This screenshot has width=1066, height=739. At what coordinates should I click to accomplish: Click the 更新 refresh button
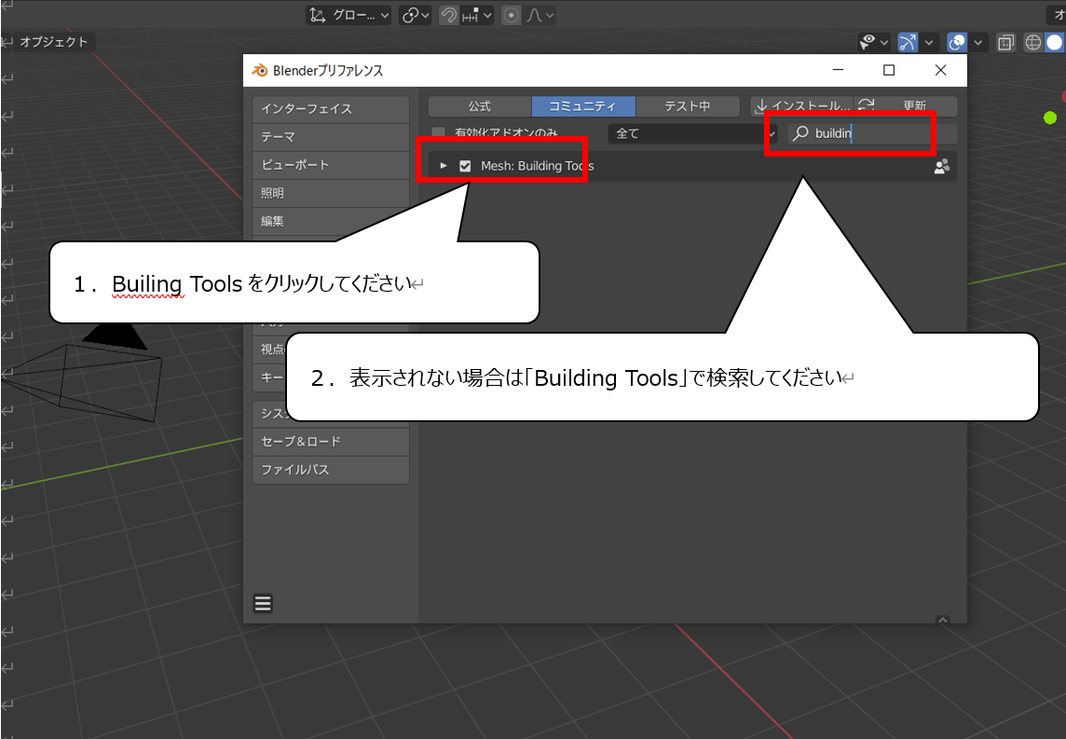[906, 106]
